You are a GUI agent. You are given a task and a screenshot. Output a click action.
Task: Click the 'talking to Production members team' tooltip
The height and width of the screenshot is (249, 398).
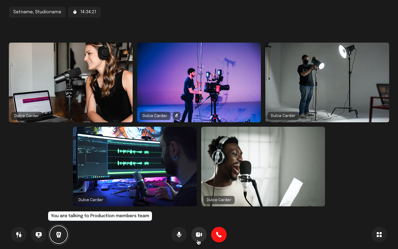click(x=100, y=216)
